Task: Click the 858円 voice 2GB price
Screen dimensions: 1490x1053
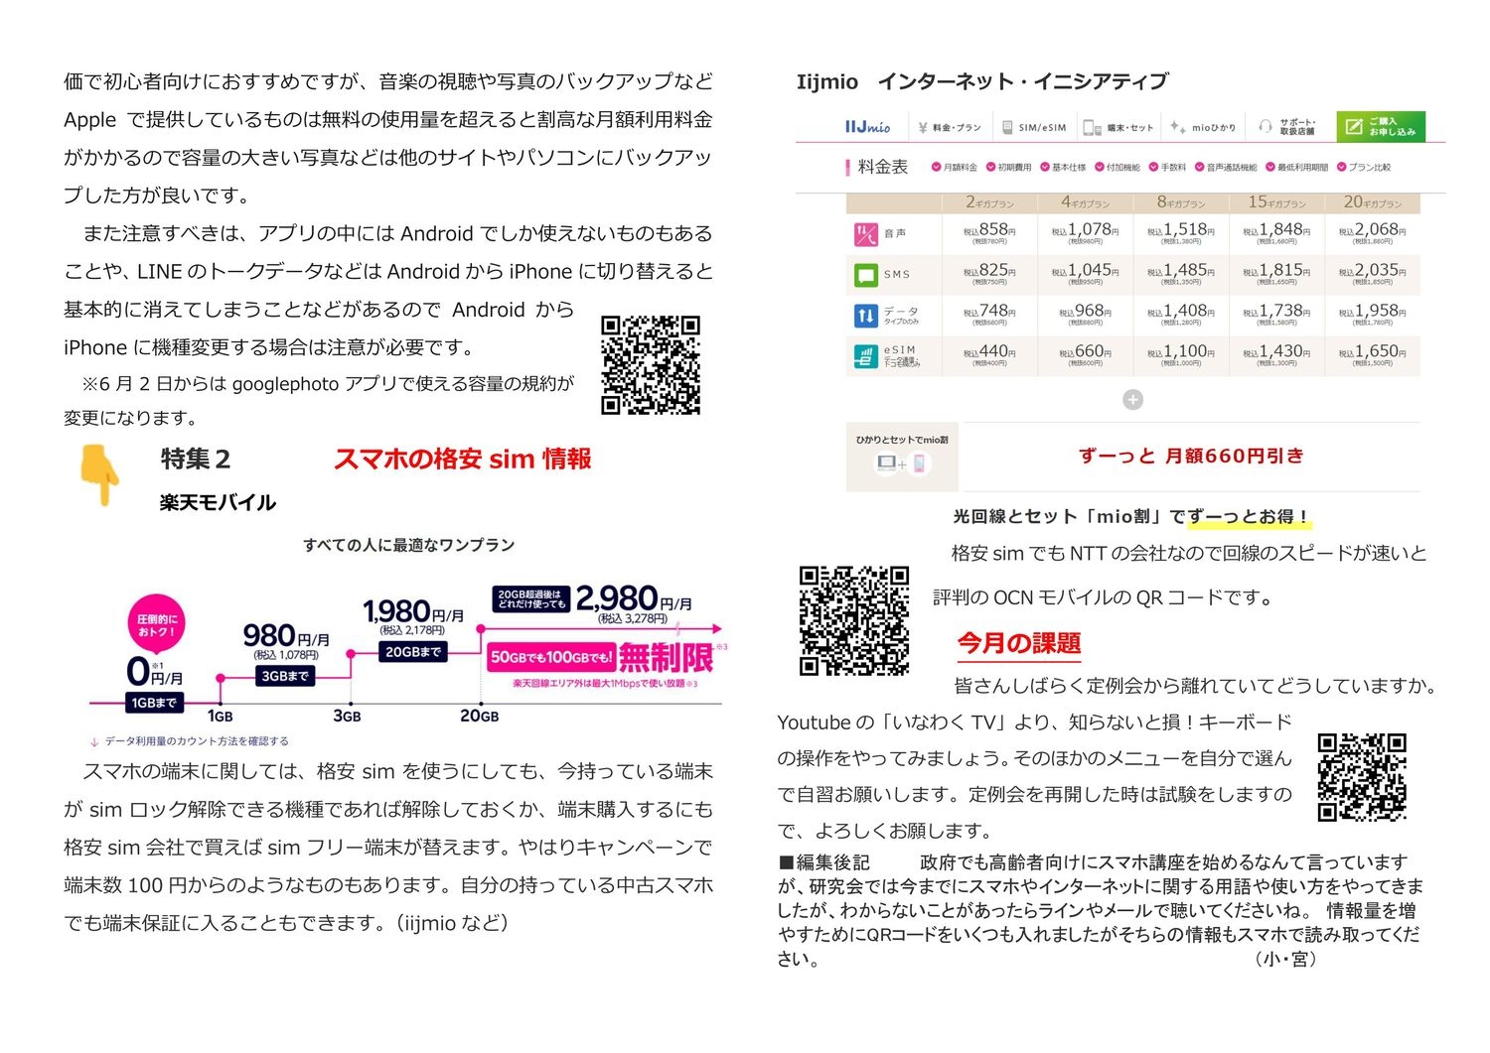Action: click(989, 230)
